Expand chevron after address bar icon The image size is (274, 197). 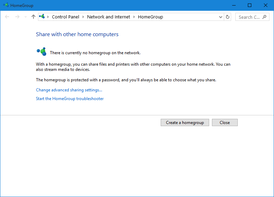48,17
